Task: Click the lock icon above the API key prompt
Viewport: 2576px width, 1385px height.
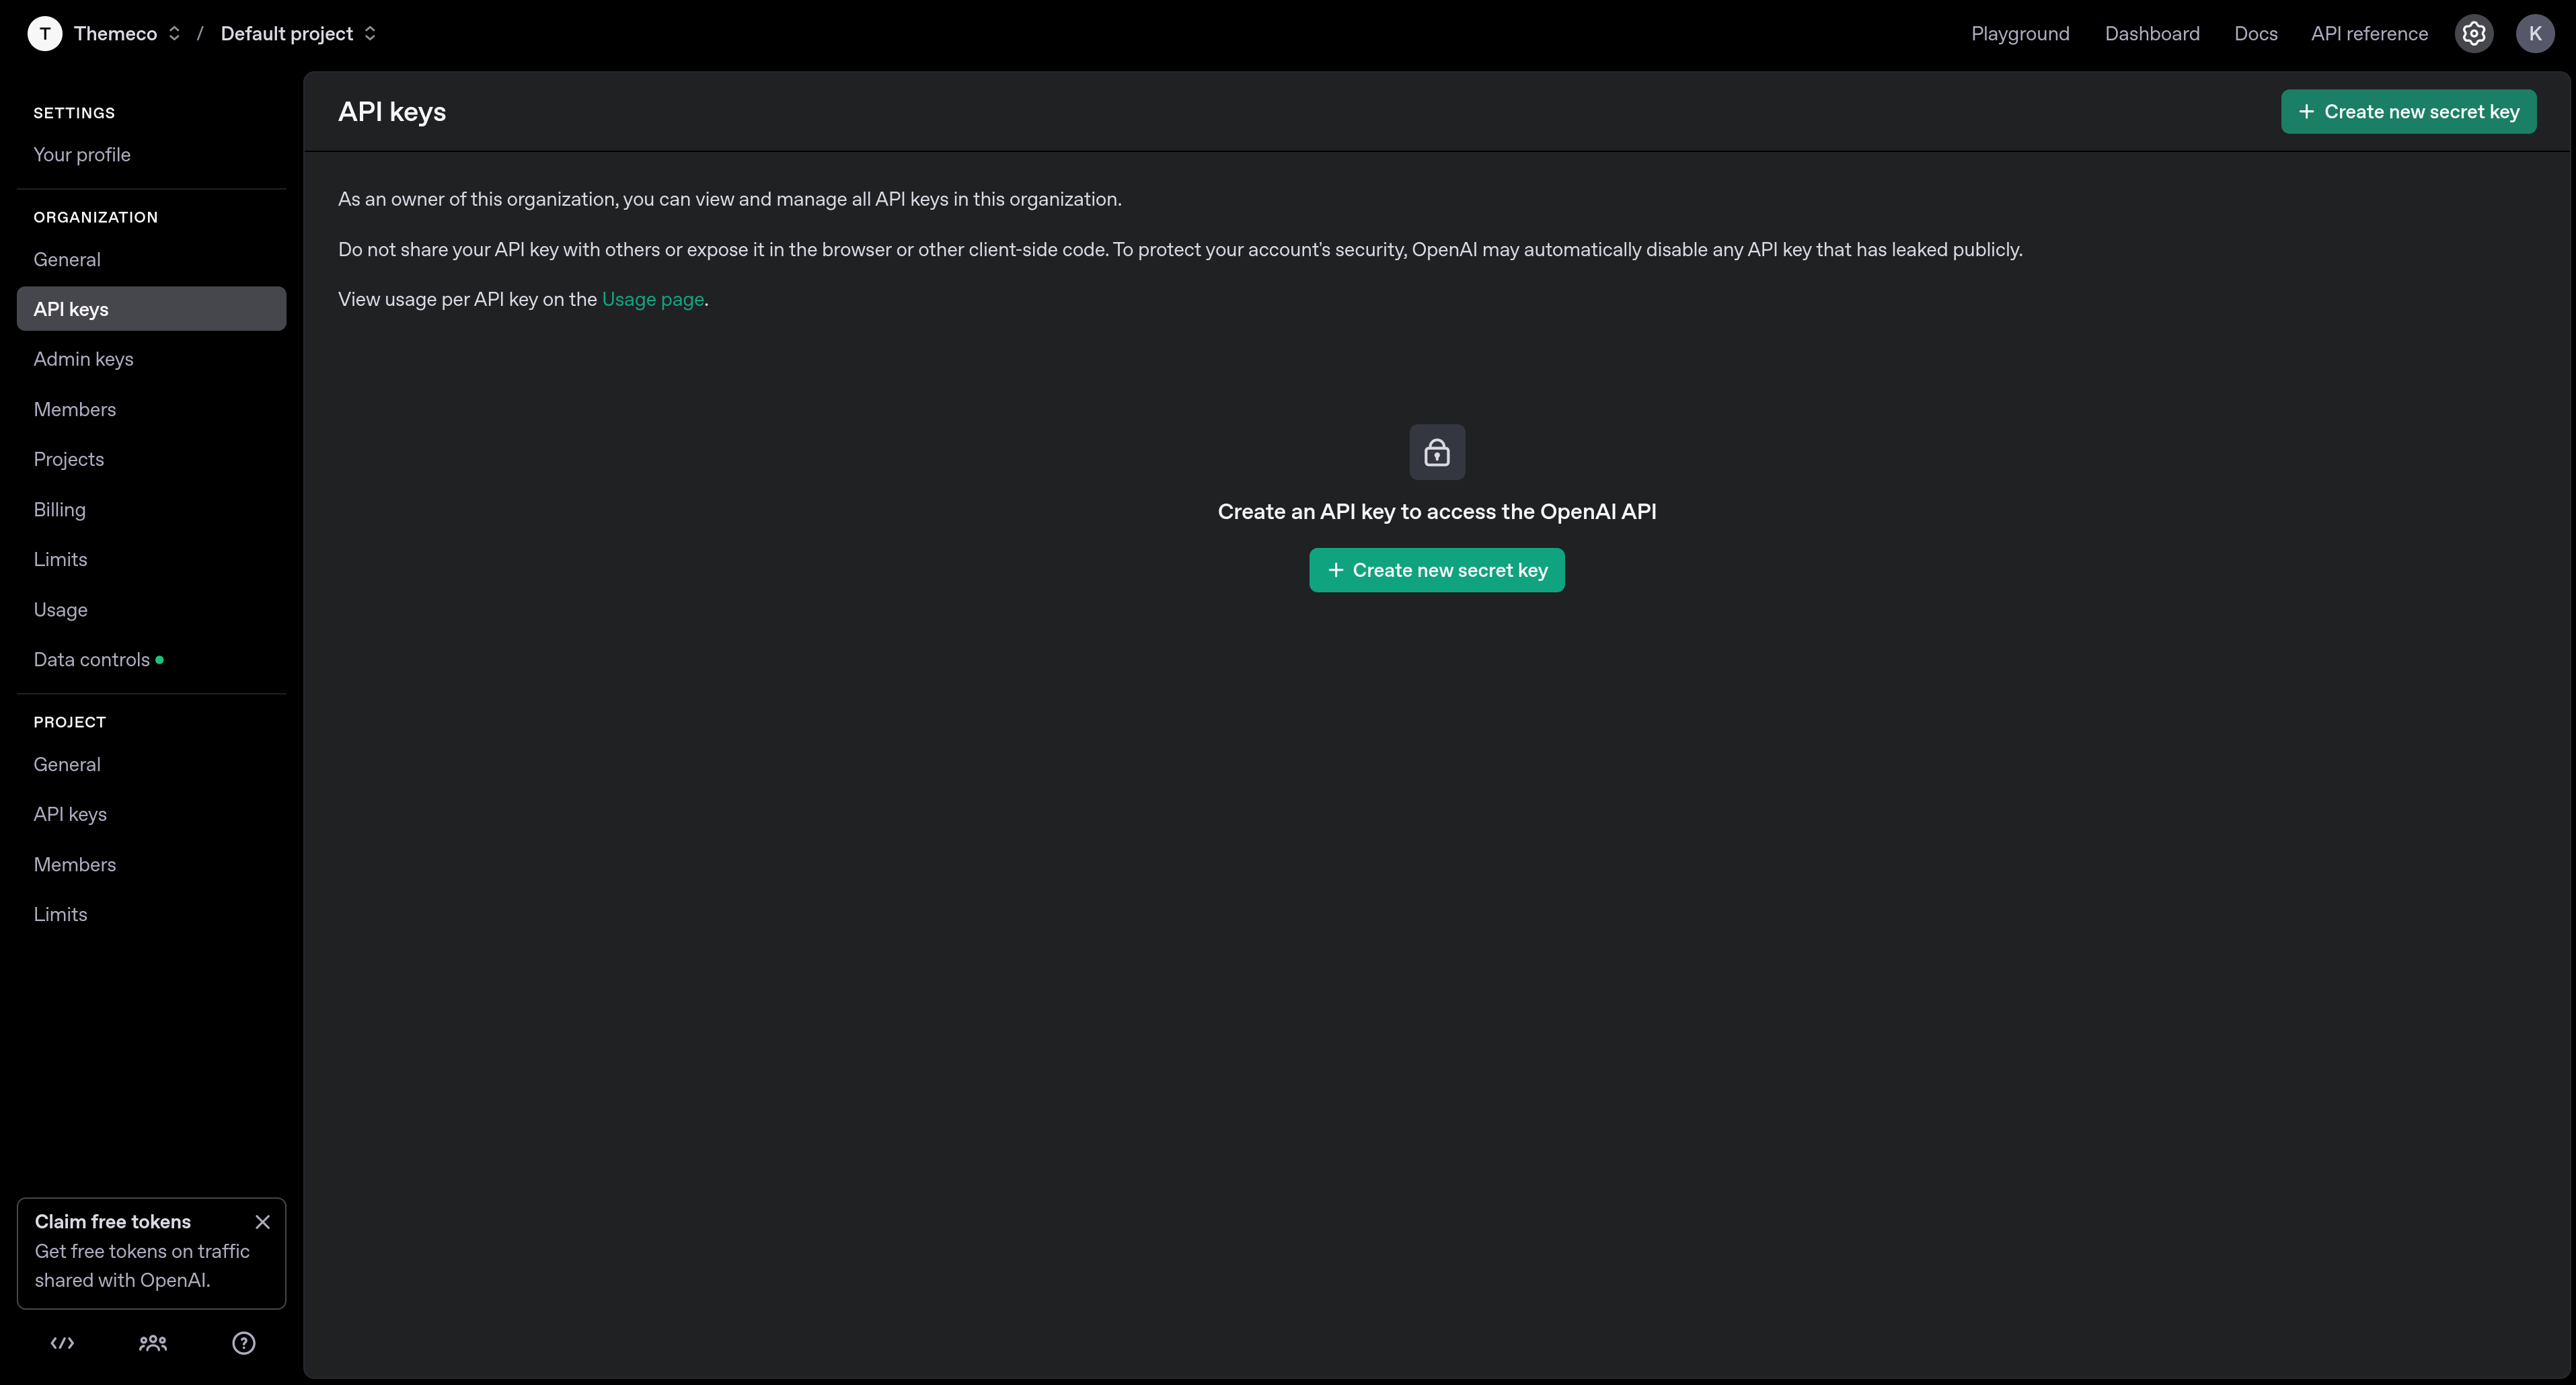Action: (1437, 452)
